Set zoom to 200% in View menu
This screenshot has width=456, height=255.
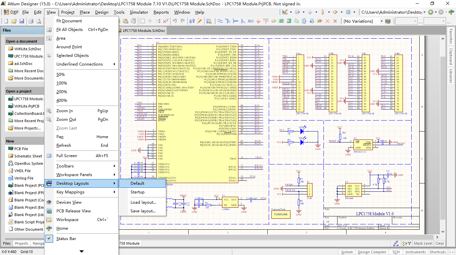click(x=81, y=92)
